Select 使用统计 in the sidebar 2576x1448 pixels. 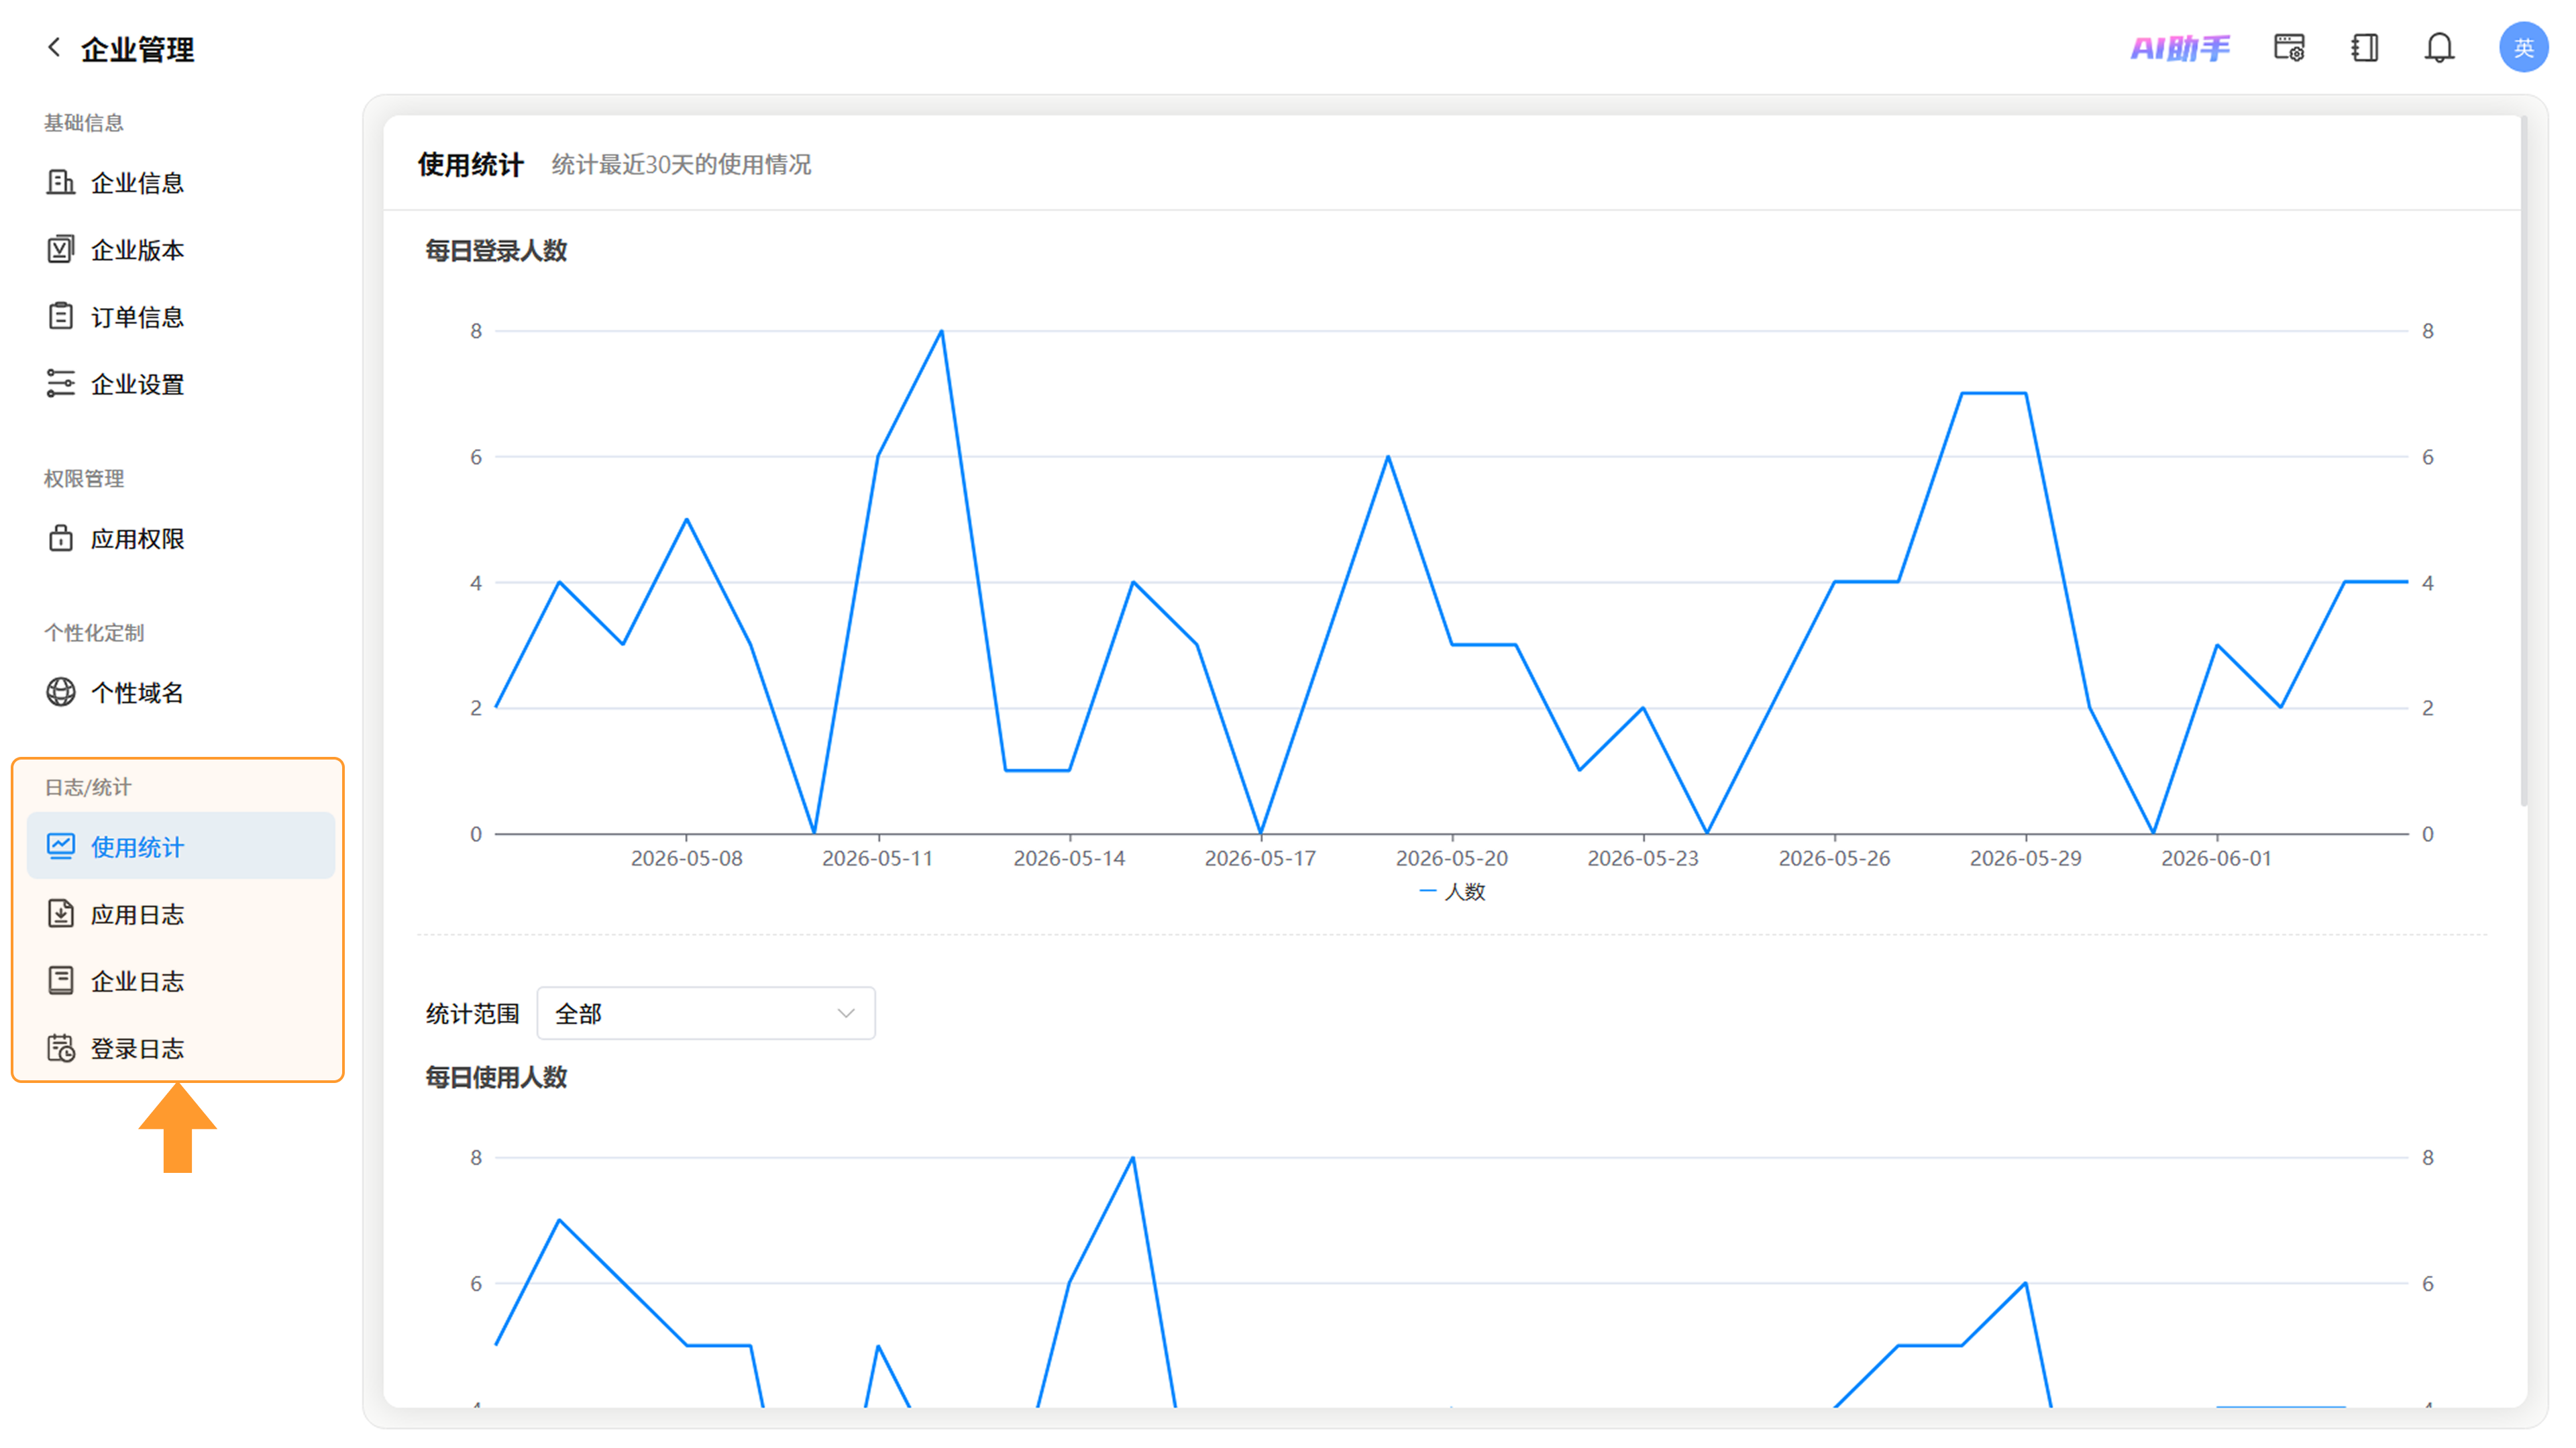pyautogui.click(x=181, y=846)
